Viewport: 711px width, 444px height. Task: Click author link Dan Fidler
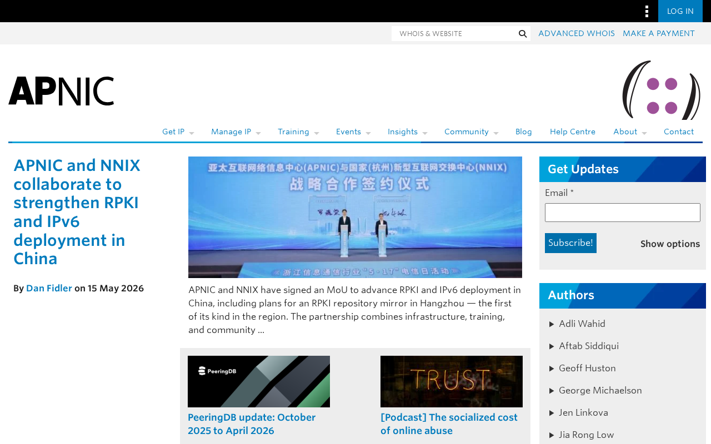click(49, 289)
